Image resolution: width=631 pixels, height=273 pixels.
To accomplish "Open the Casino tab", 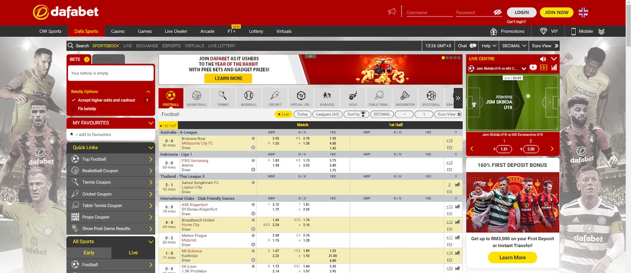I will pyautogui.click(x=118, y=31).
